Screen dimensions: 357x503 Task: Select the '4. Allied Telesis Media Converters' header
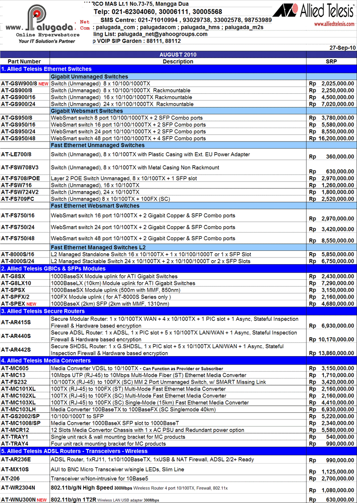pyautogui.click(x=46, y=361)
